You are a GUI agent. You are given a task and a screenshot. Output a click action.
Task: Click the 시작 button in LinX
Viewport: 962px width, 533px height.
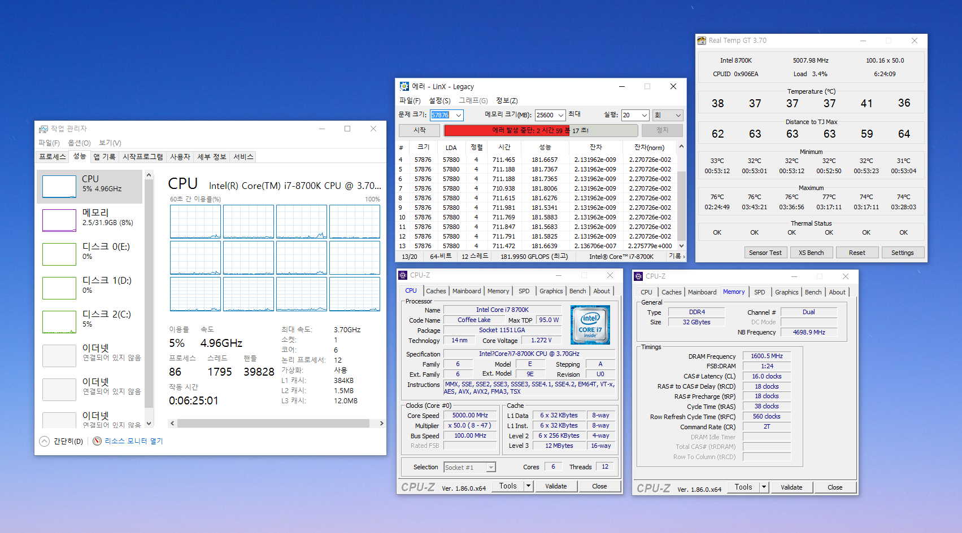(420, 130)
